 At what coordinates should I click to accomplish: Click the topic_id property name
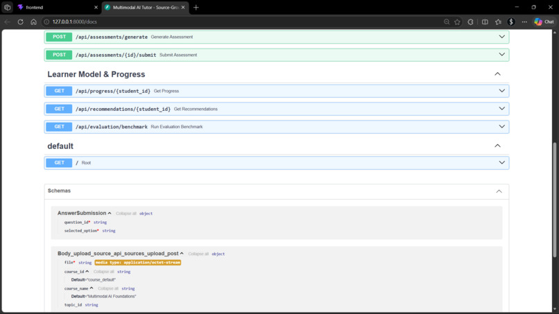click(73, 305)
